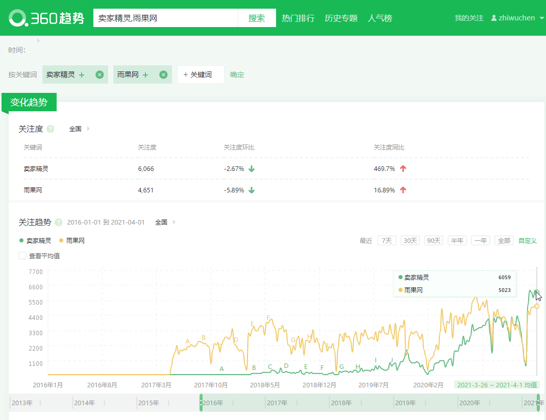Image resolution: width=546 pixels, height=420 pixels.
Task: Select the 30天 time range button
Action: tap(410, 240)
